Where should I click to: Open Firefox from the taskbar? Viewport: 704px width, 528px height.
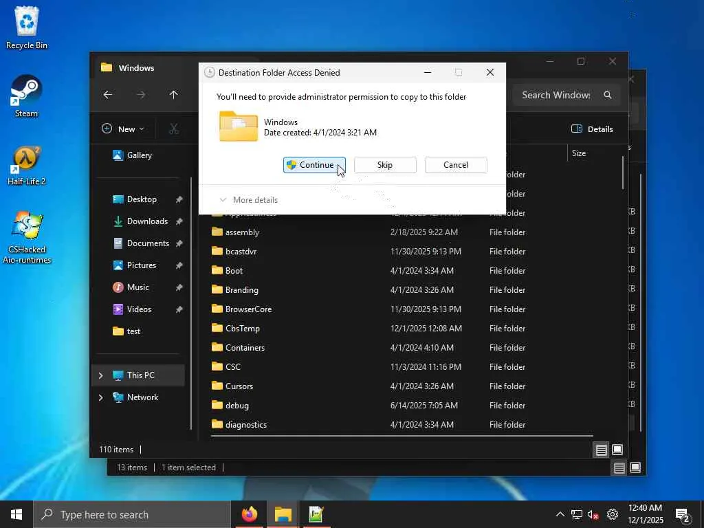pyautogui.click(x=250, y=514)
